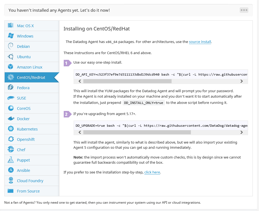Switch to Windows instructions
The height and width of the screenshot is (211, 259).
tap(32, 36)
